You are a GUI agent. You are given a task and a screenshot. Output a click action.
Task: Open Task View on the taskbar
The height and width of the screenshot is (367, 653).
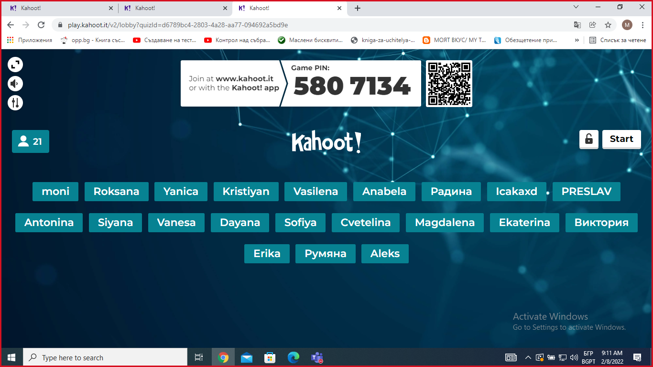point(199,357)
